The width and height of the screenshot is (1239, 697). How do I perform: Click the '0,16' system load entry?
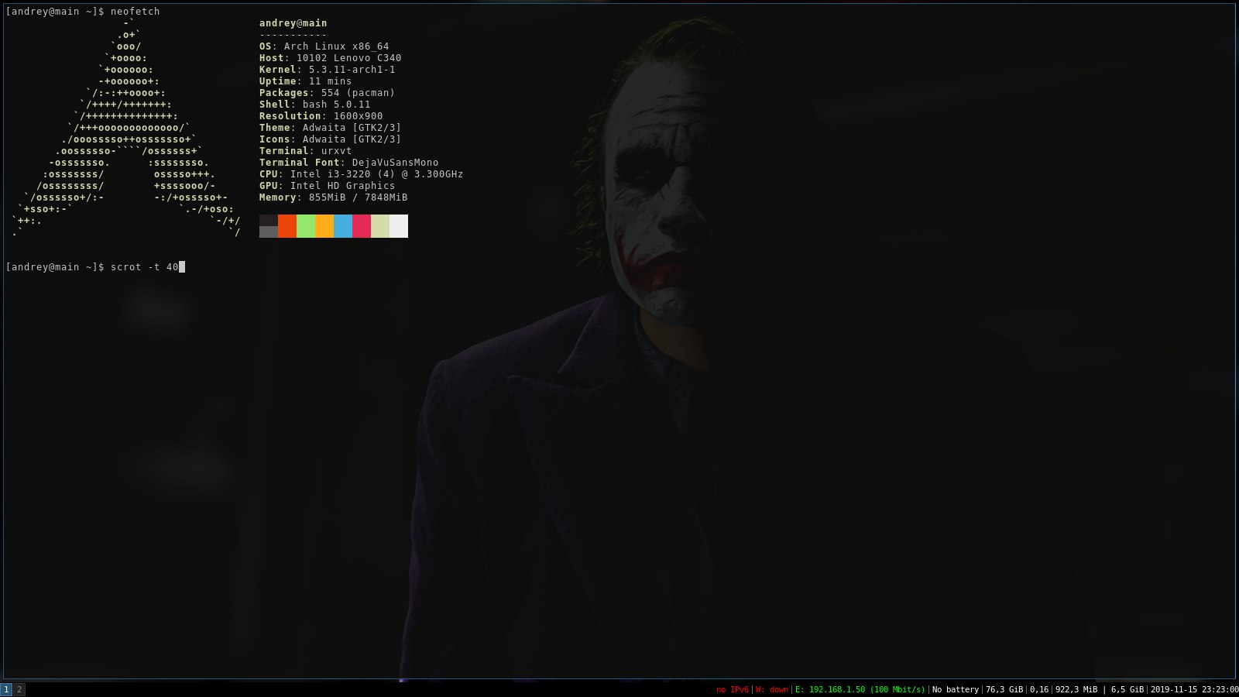click(1039, 689)
